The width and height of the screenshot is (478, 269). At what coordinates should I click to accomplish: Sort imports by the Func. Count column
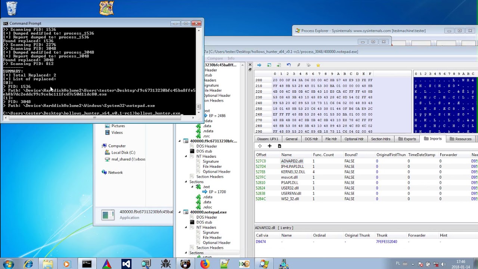[323, 155]
